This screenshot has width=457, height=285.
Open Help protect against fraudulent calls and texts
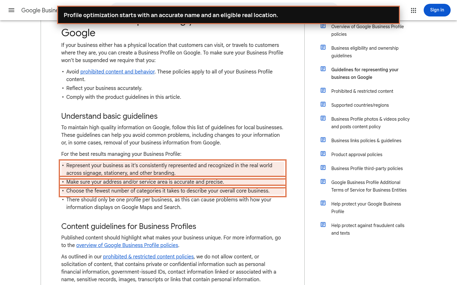pos(368,229)
